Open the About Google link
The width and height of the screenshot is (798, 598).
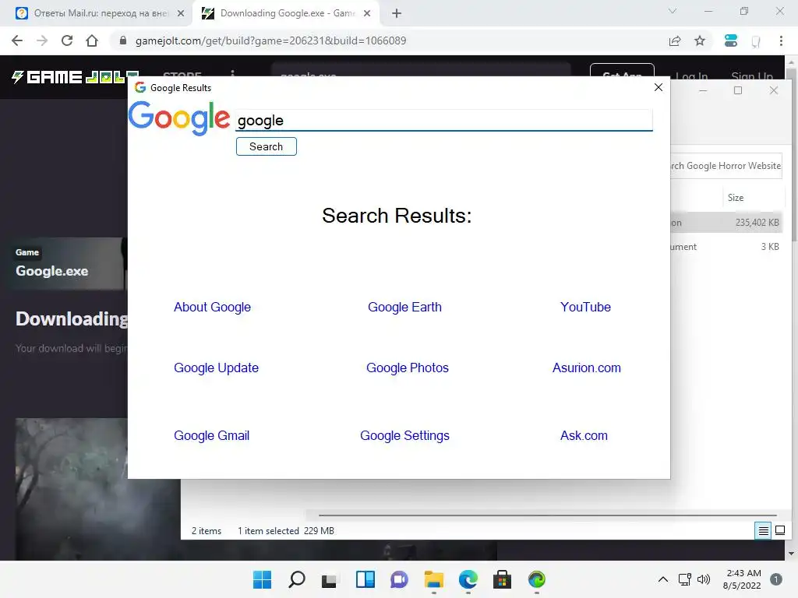212,307
